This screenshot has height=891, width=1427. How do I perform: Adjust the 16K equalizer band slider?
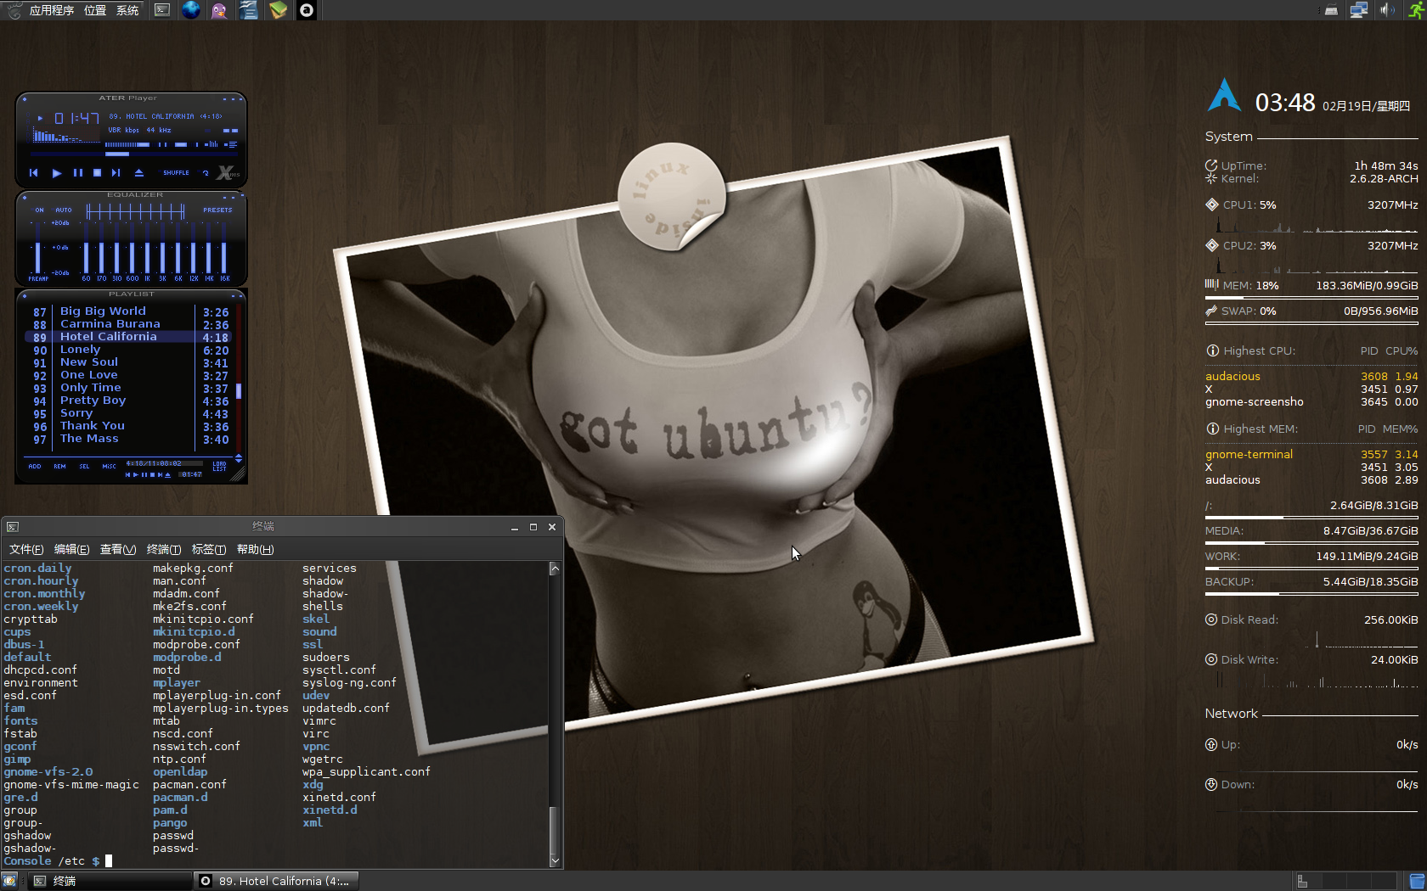click(224, 248)
